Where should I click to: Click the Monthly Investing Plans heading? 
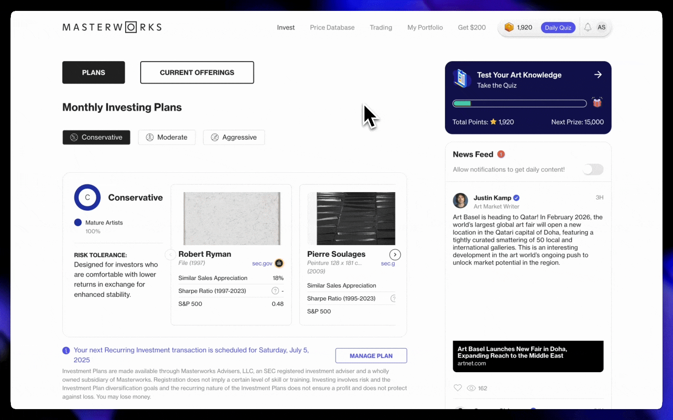coord(122,107)
